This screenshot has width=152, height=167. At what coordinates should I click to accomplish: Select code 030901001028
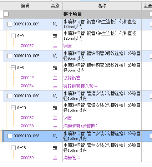pyautogui.click(x=26, y=136)
